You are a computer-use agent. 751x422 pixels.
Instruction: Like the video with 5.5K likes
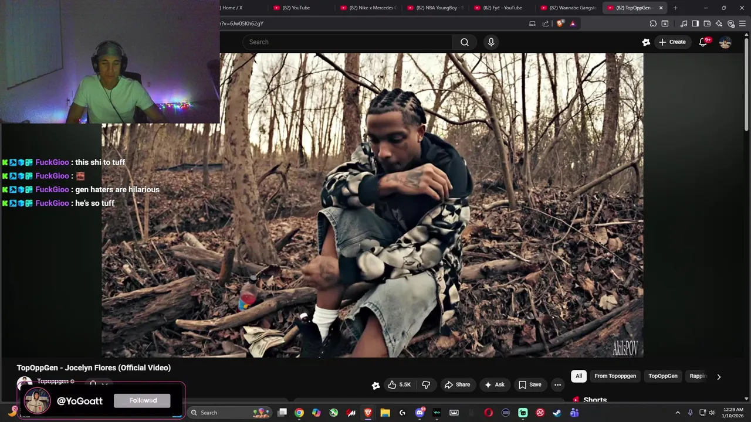tap(399, 384)
